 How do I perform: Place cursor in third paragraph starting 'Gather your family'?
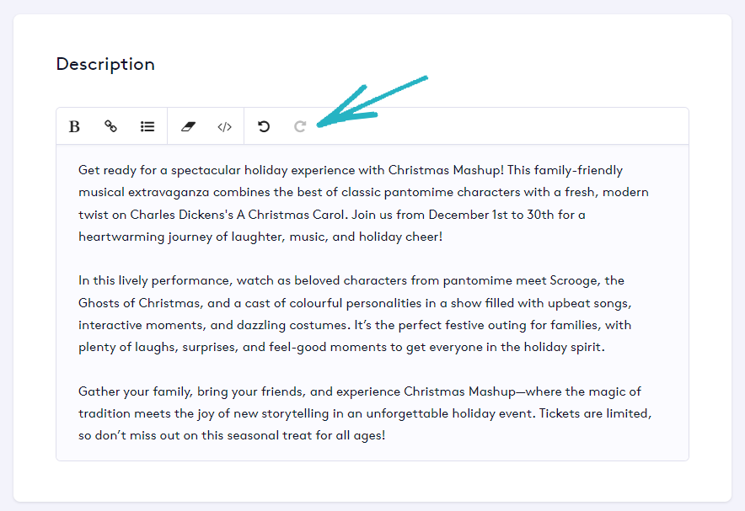tap(337, 414)
